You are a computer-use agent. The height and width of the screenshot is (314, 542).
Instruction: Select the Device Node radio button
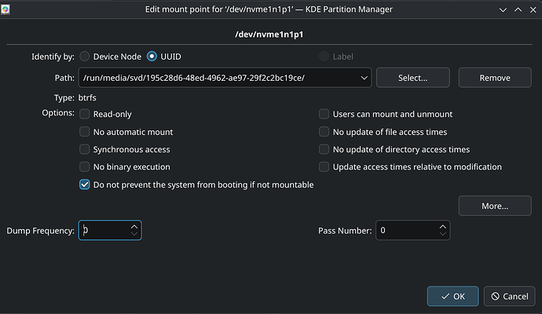point(84,57)
